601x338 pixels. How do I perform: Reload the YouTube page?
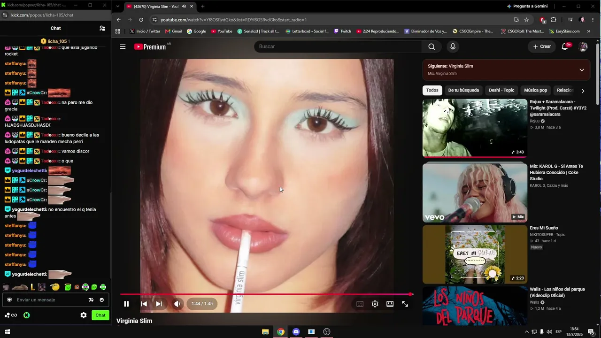pyautogui.click(x=141, y=20)
